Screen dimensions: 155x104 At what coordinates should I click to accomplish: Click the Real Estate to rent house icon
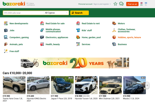click(x=78, y=23)
